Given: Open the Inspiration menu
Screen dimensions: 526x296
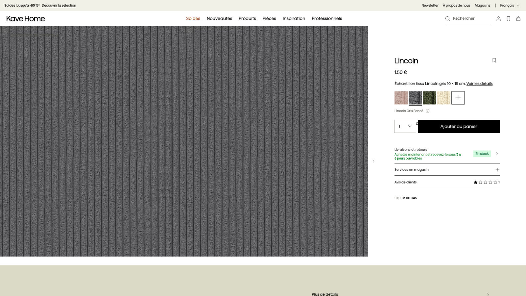Looking at the screenshot, I should point(294,18).
